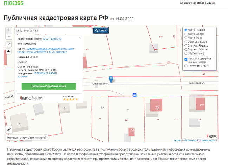Click the blue location pin marker
Viewport: 228px width, 168px height.
click(111, 79)
